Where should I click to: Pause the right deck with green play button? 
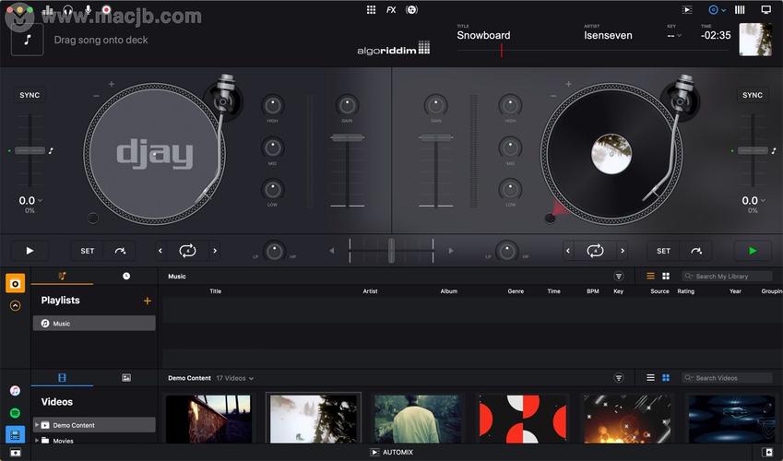(753, 251)
